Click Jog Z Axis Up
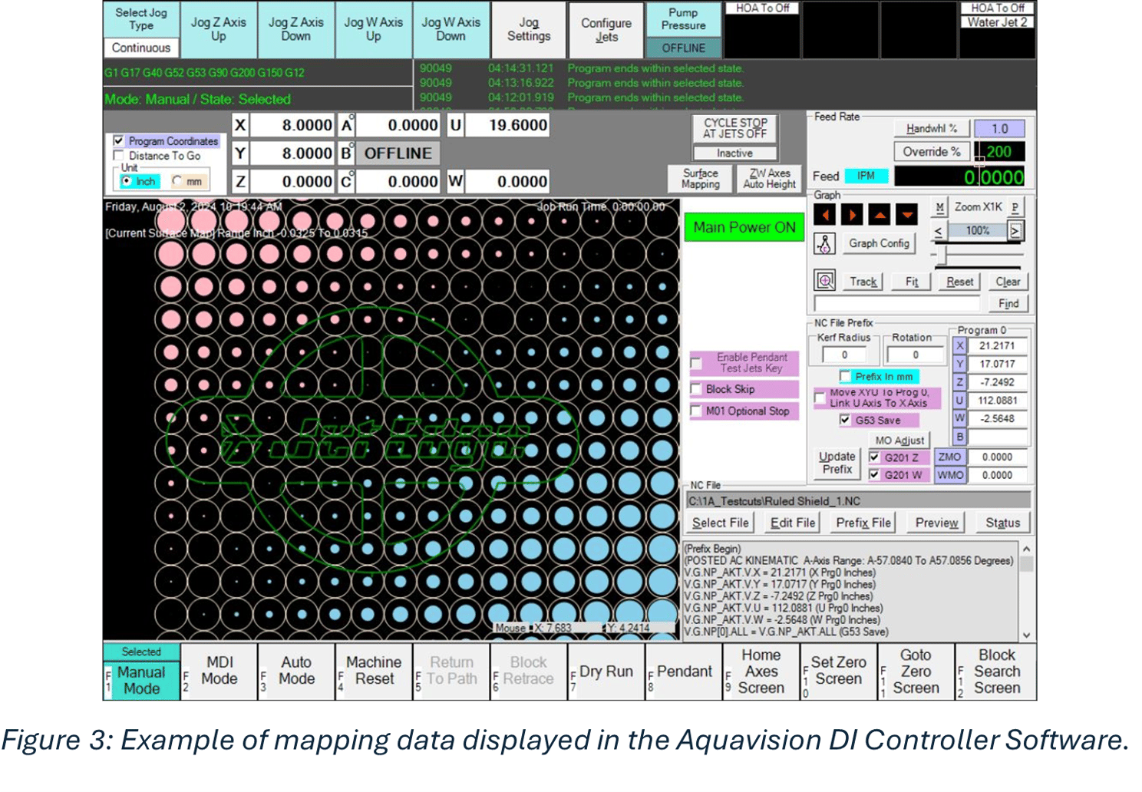 point(219,29)
